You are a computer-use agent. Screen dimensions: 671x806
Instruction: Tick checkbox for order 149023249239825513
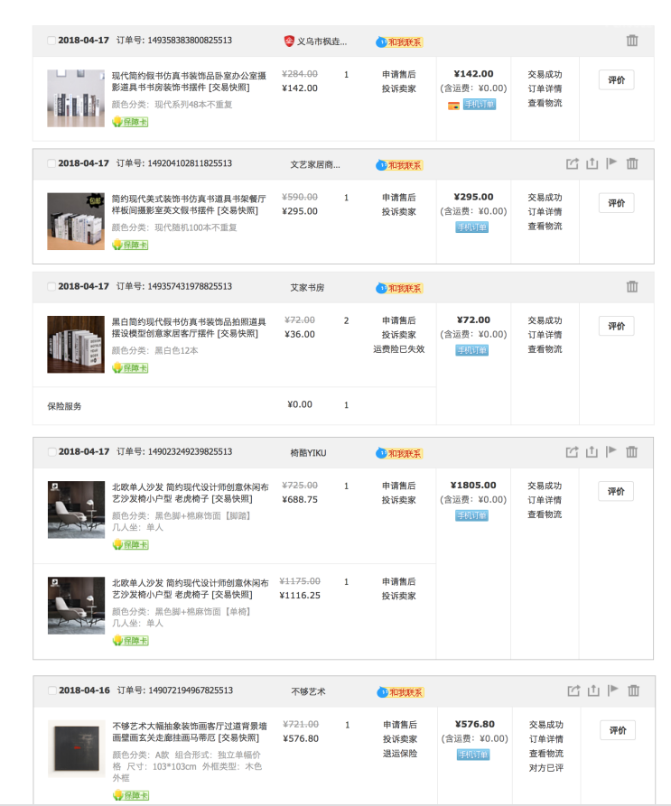(51, 451)
